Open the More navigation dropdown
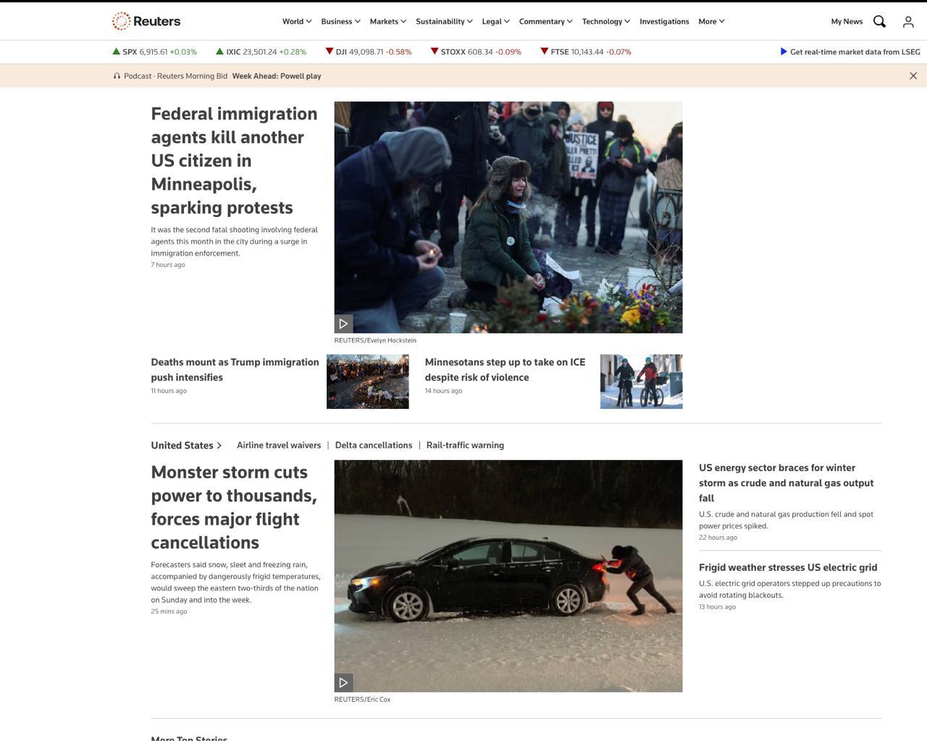Image resolution: width=927 pixels, height=741 pixels. click(711, 22)
